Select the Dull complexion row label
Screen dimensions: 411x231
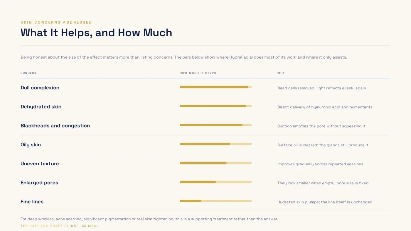click(40, 88)
